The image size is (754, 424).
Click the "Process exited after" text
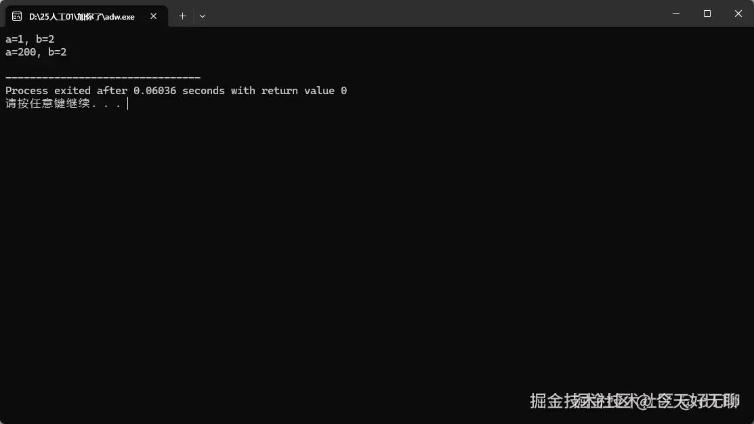pyautogui.click(x=66, y=90)
